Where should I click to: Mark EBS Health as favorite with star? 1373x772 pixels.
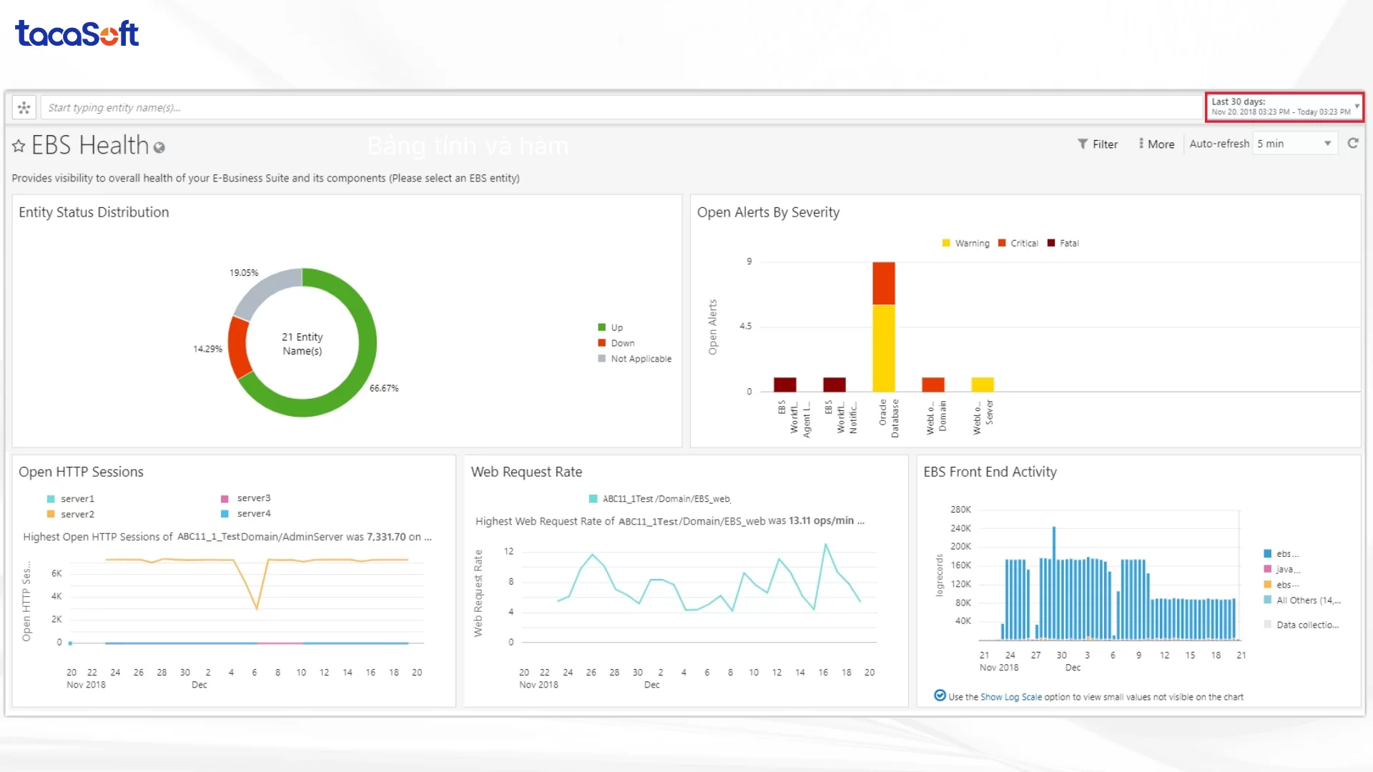[x=19, y=147]
